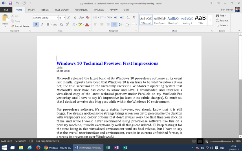The width and height of the screenshot is (242, 151).
Task: Open the Find tool
Action: coord(221,16)
